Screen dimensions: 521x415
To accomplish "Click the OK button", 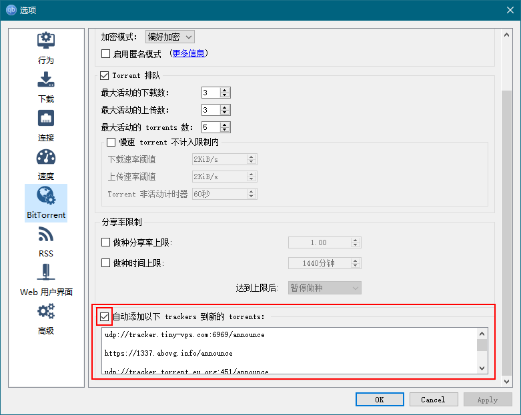I will [380, 400].
